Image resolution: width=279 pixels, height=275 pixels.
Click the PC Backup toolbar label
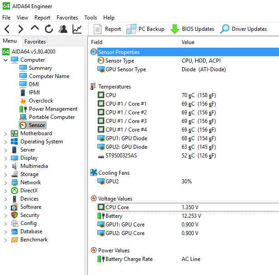point(151,29)
